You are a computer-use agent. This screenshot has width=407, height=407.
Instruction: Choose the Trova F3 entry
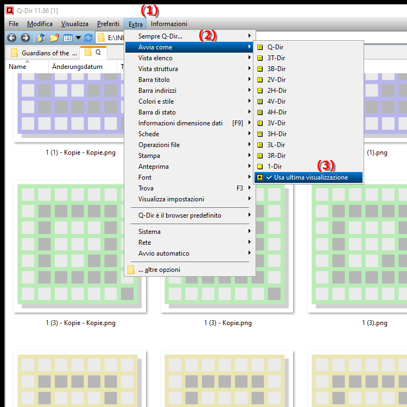click(190, 188)
